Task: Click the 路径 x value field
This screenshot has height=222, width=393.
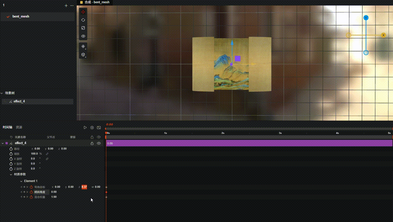Action: tap(37, 149)
